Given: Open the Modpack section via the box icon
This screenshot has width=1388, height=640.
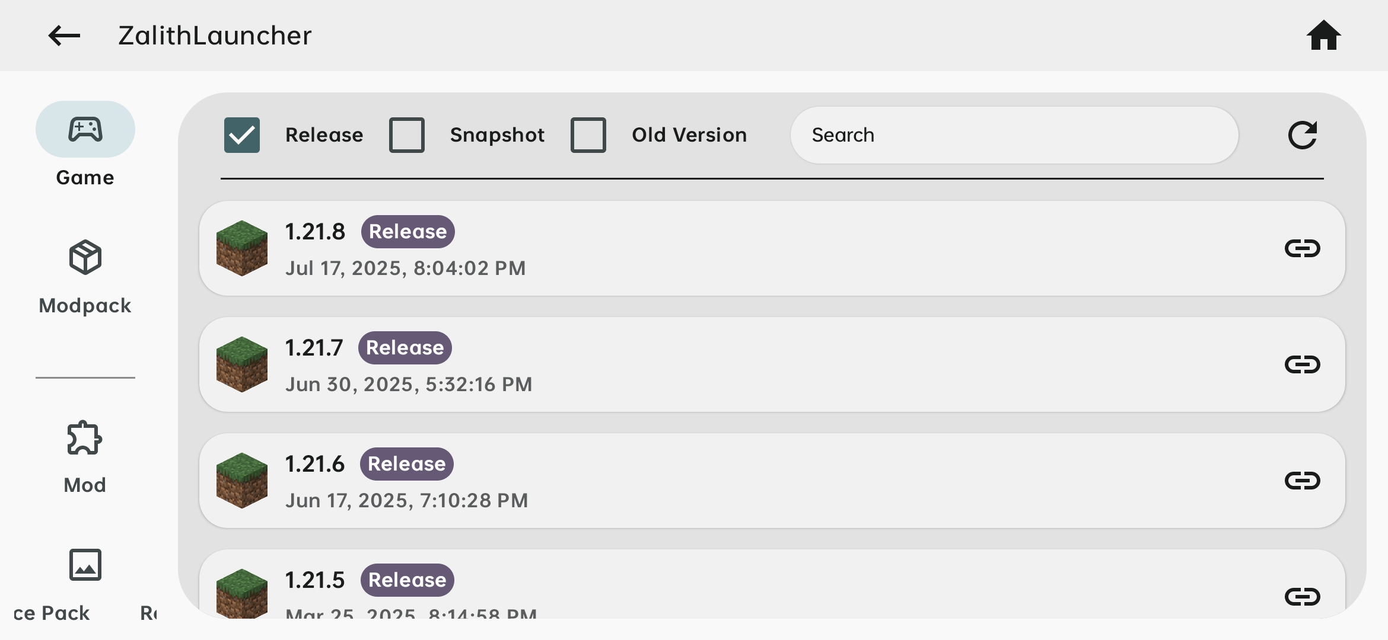Looking at the screenshot, I should point(85,257).
